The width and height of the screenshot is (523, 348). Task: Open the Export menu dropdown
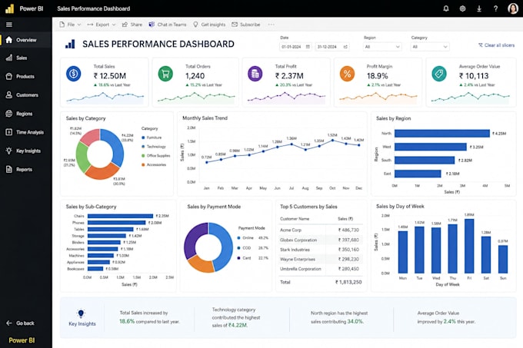click(x=102, y=25)
